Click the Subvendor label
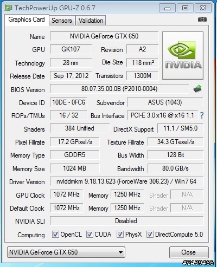 point(111,103)
